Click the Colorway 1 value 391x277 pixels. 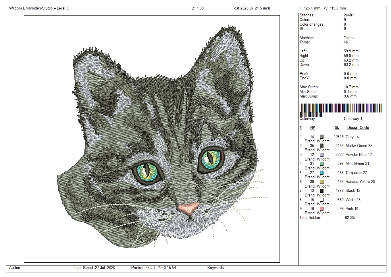(353, 119)
